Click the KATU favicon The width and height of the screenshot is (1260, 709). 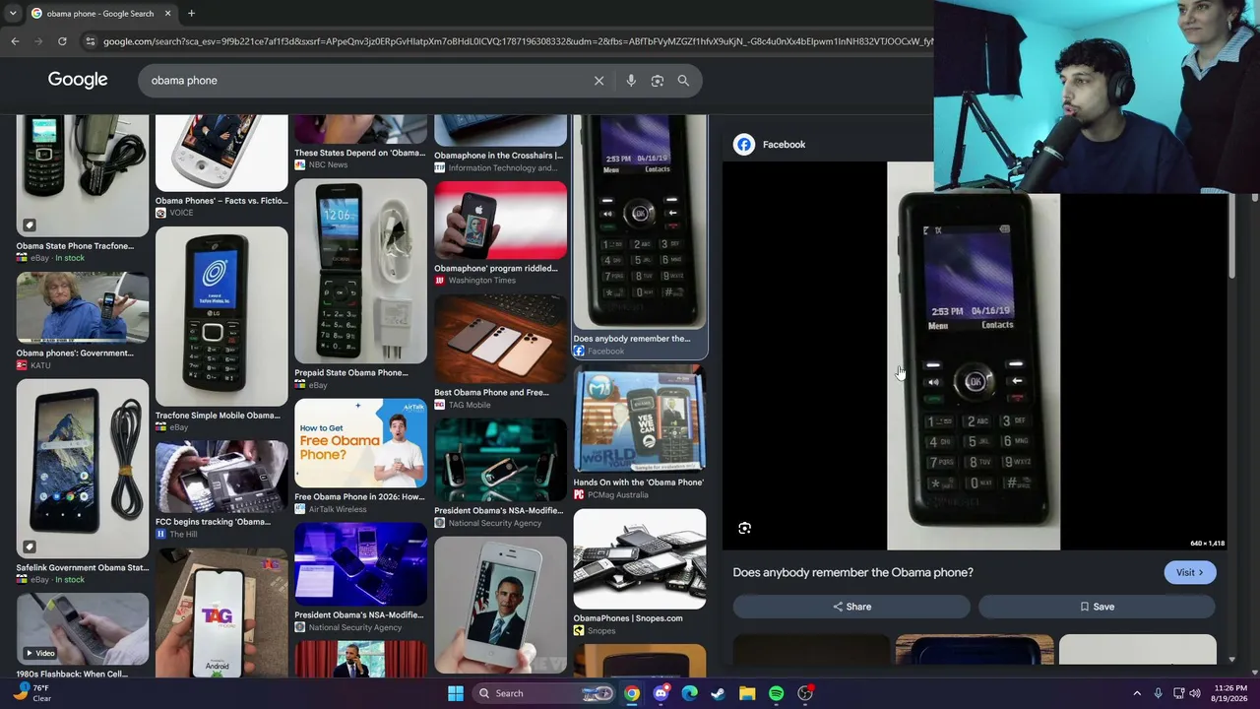22,365
